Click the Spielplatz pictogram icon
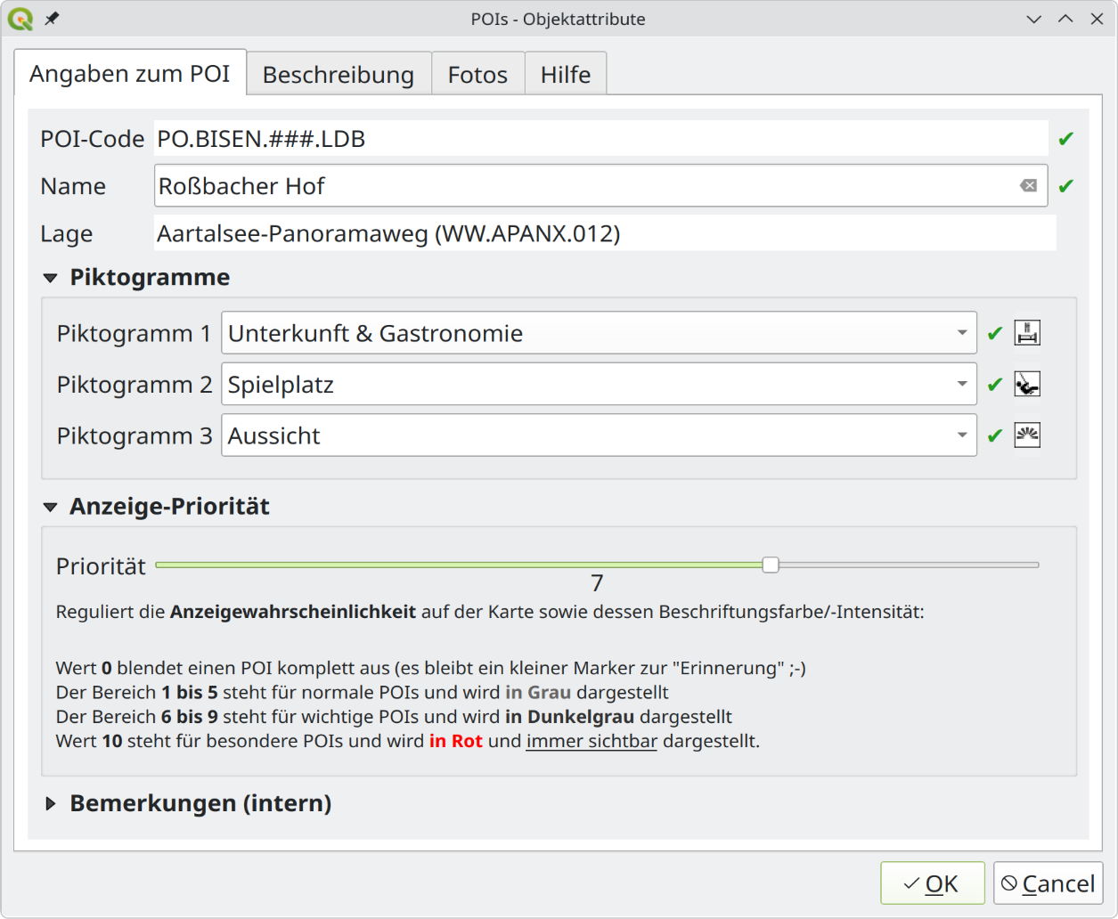This screenshot has height=919, width=1118. click(1027, 385)
